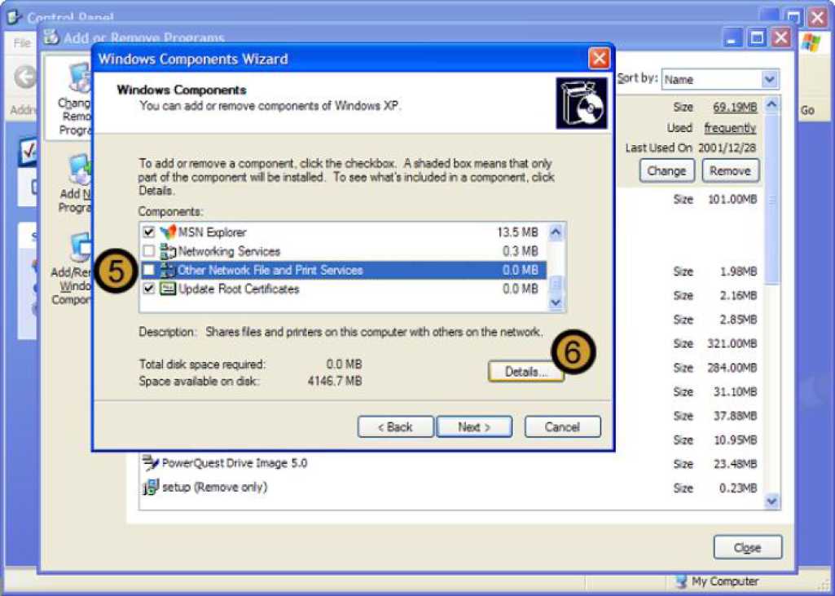Click the program list scroll up arrow
Viewport: 835px width, 596px height.
pos(772,104)
